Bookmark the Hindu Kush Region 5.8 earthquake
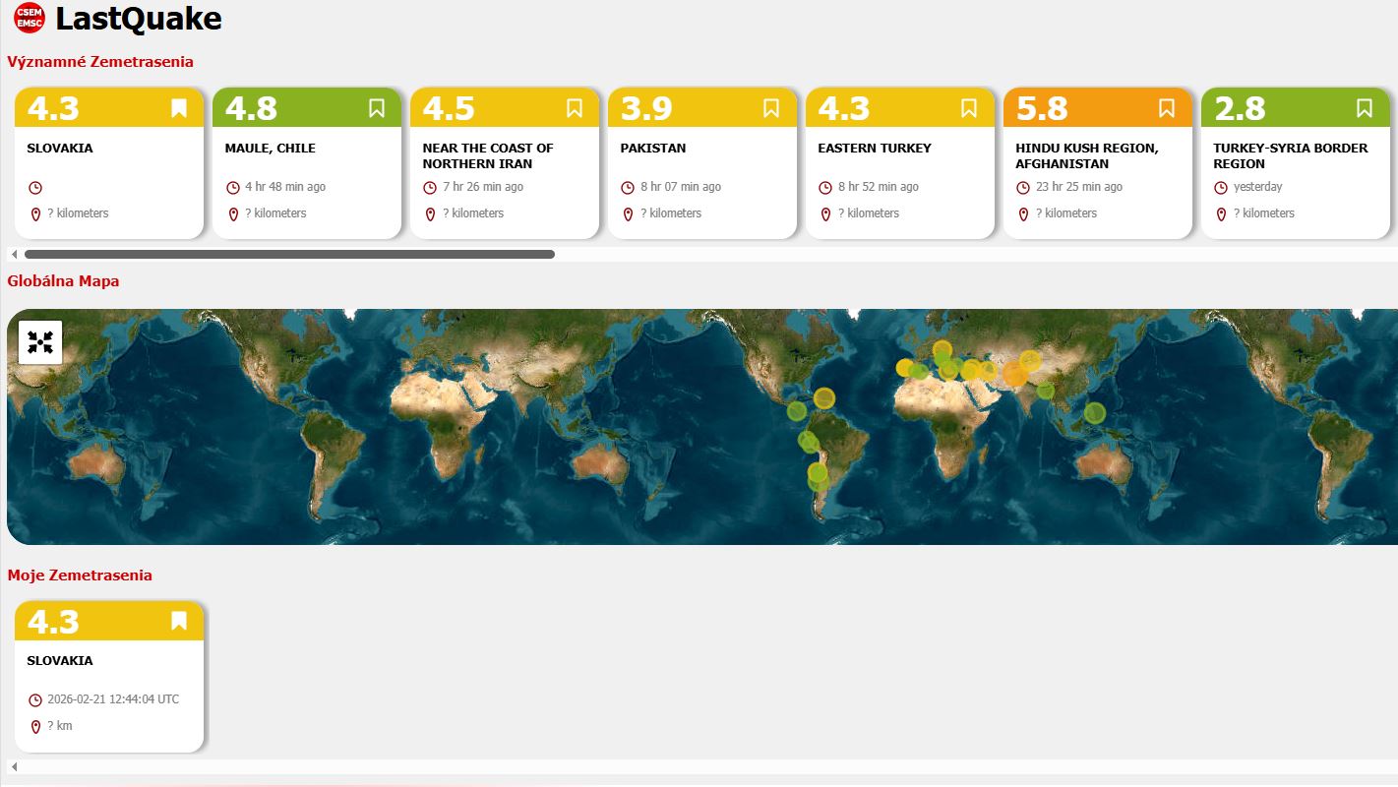The image size is (1398, 787). coord(1167,108)
